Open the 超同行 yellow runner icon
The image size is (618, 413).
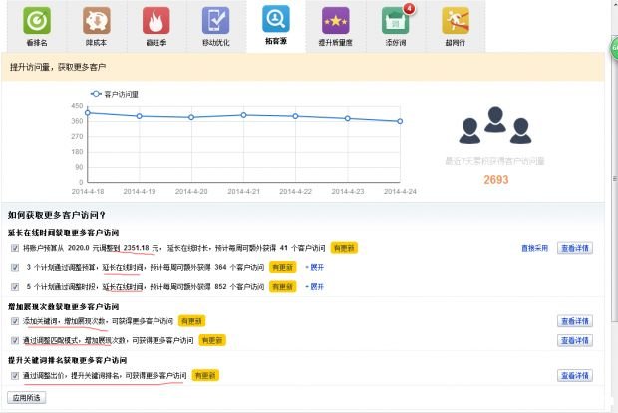point(456,21)
